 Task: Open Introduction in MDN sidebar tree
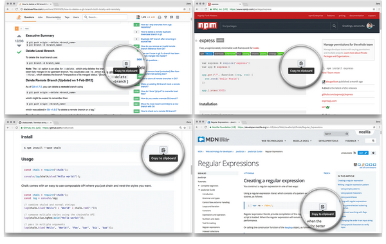pyautogui.click(x=208, y=194)
